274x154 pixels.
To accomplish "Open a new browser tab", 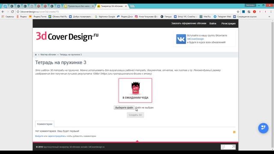I will [132, 6].
